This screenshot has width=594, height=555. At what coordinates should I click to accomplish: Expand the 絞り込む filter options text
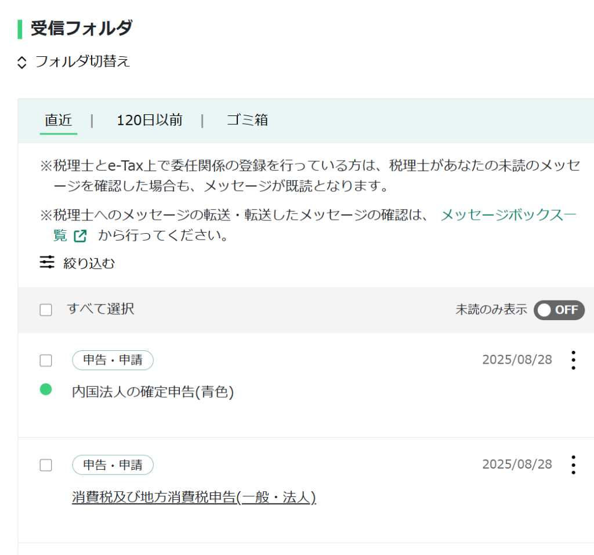tap(89, 263)
